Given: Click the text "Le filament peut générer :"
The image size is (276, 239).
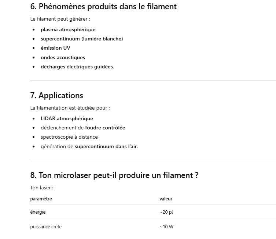Looking at the screenshot, I should point(60,19).
